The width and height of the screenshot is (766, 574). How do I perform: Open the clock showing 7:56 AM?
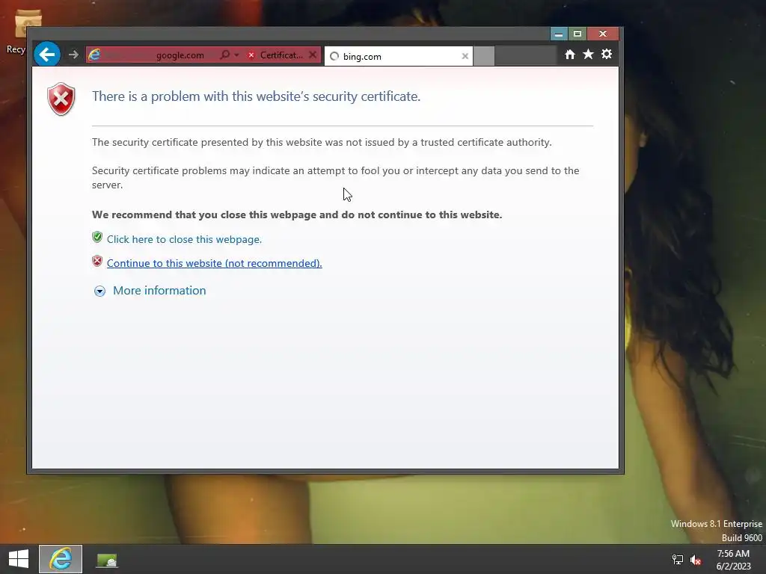733,560
